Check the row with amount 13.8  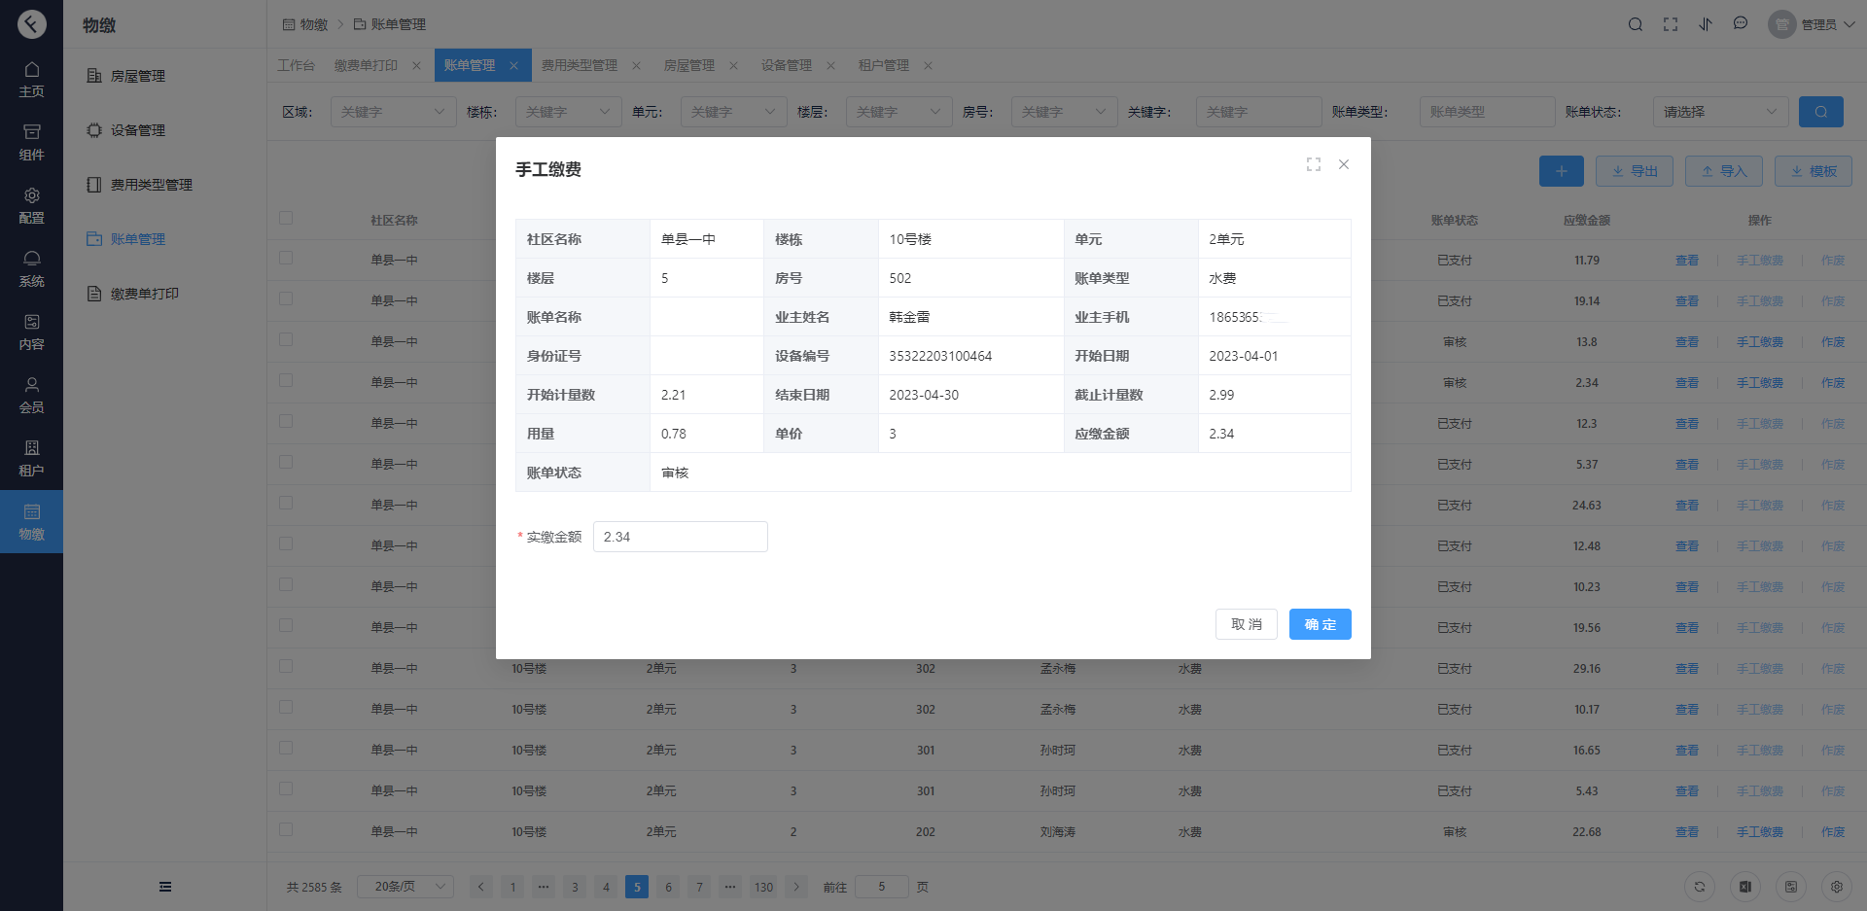pos(286,339)
